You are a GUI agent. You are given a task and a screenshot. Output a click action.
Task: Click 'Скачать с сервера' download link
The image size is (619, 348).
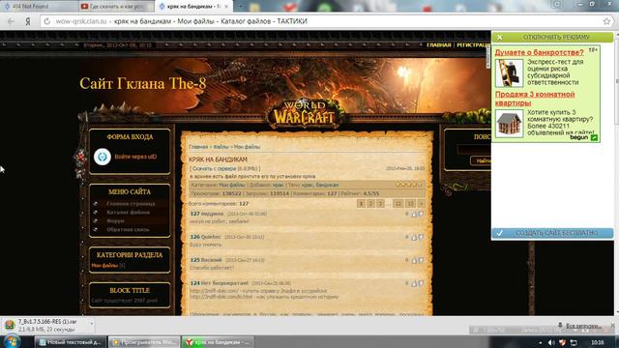(x=215, y=168)
